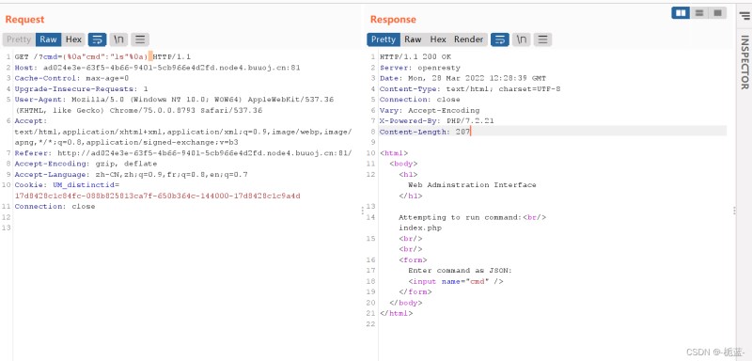Switch Response to Raw view
The image size is (752, 361).
tap(413, 39)
